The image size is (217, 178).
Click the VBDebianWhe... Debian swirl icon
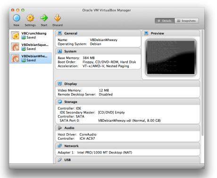click(x=15, y=58)
